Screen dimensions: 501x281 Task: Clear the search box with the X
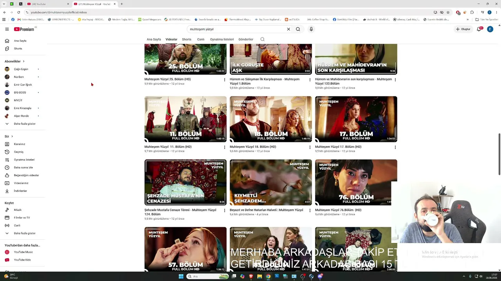(x=288, y=29)
